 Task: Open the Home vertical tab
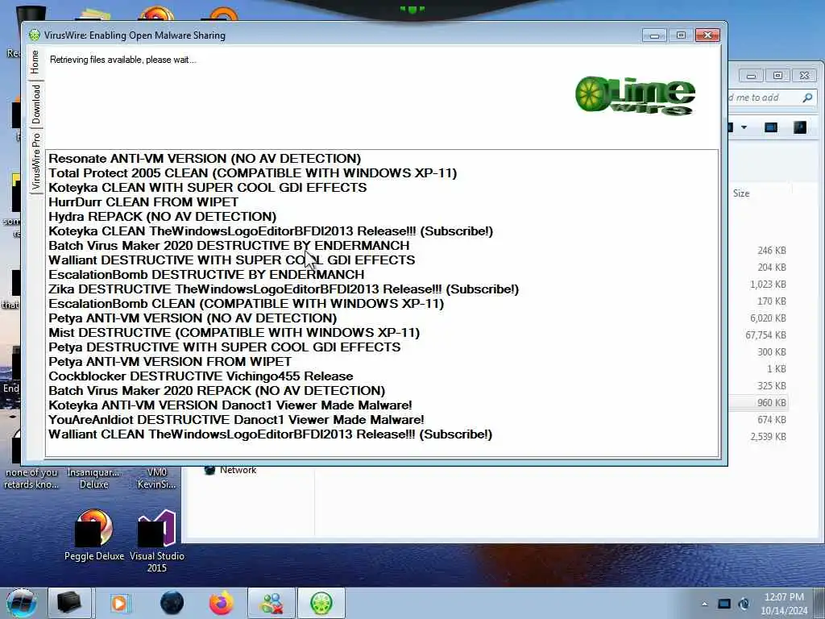tap(35, 62)
